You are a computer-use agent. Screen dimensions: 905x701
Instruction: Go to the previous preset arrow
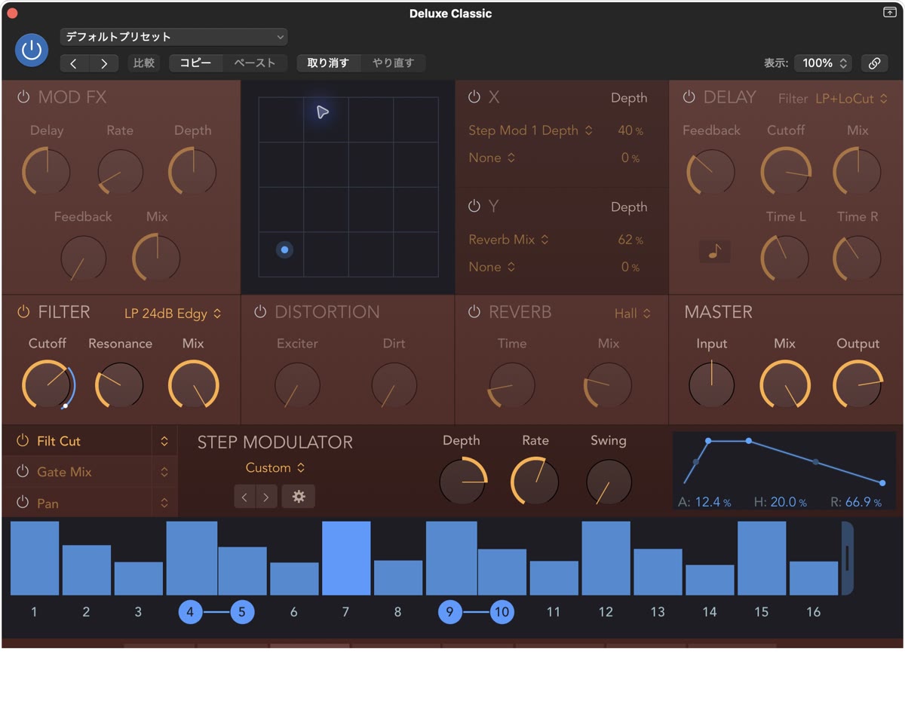click(74, 63)
